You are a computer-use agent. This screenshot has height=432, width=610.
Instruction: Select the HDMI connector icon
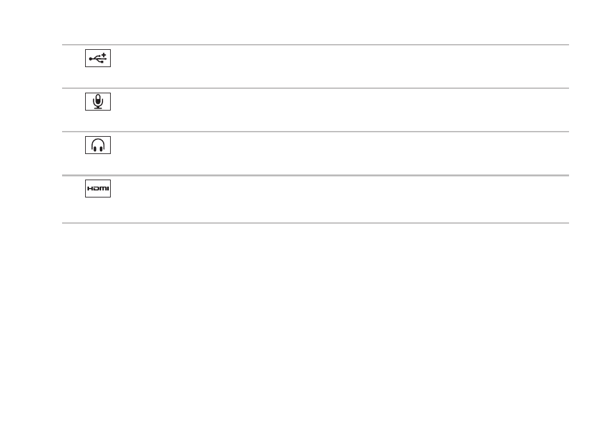click(98, 189)
